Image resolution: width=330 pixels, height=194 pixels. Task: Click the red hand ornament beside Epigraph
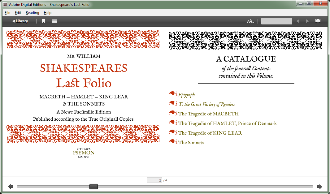[173, 94]
